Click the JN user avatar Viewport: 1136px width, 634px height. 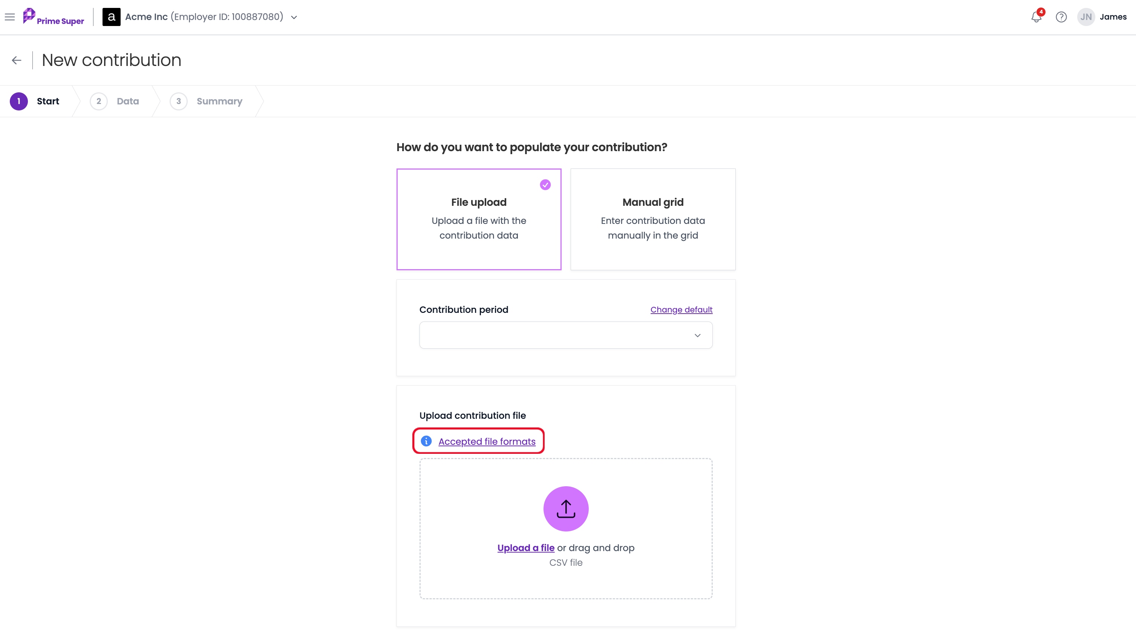pyautogui.click(x=1086, y=17)
